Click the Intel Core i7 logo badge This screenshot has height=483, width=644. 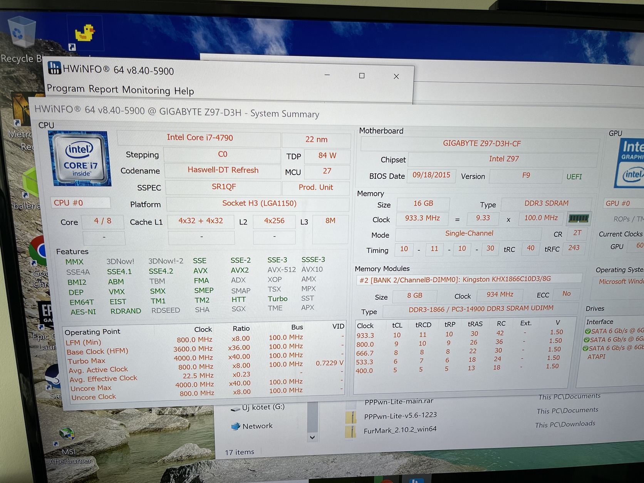pyautogui.click(x=80, y=159)
